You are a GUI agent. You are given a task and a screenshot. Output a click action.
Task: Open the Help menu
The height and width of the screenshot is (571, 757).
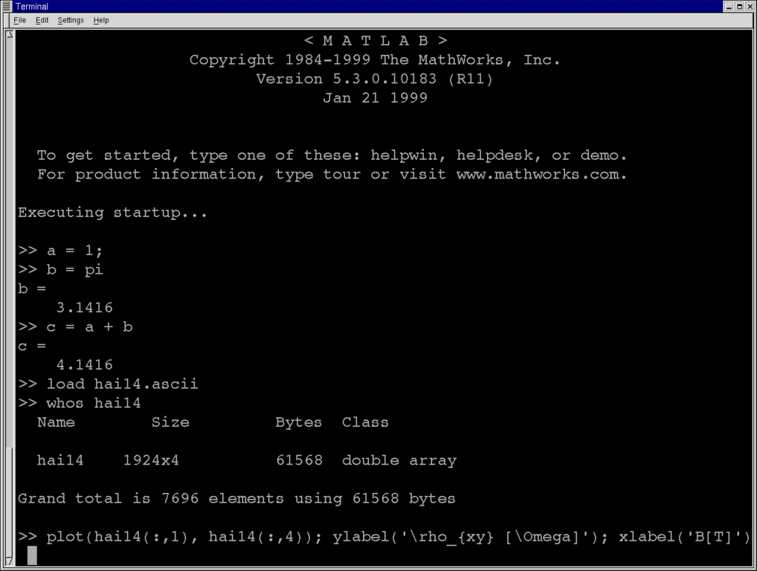point(102,20)
